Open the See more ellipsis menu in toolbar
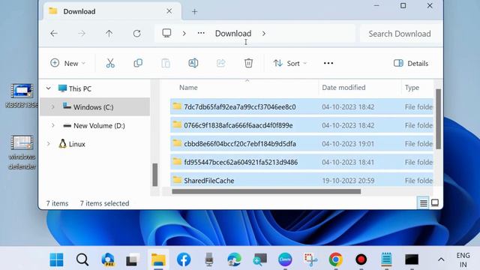The image size is (480, 270). [x=328, y=63]
